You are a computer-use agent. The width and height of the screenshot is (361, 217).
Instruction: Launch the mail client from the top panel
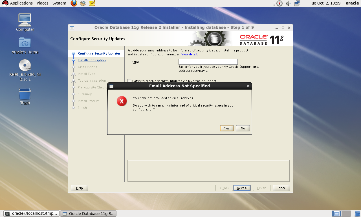pos(83,3)
